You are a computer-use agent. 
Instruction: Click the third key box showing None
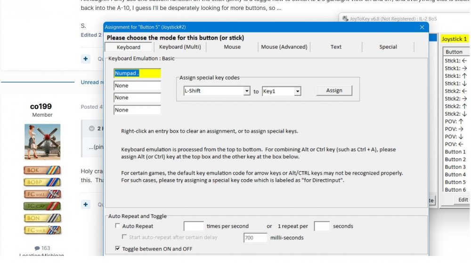(137, 97)
